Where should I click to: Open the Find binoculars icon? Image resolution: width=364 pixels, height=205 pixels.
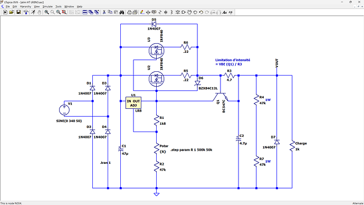(122, 12)
